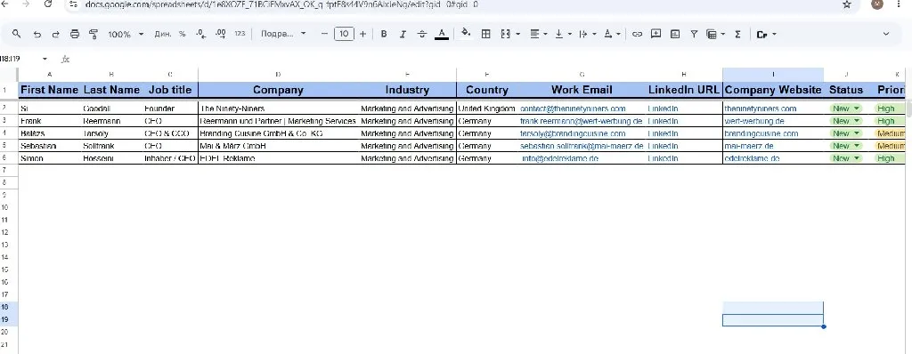912x354 pixels.
Task: Toggle strikethrough formatting
Action: click(x=422, y=35)
